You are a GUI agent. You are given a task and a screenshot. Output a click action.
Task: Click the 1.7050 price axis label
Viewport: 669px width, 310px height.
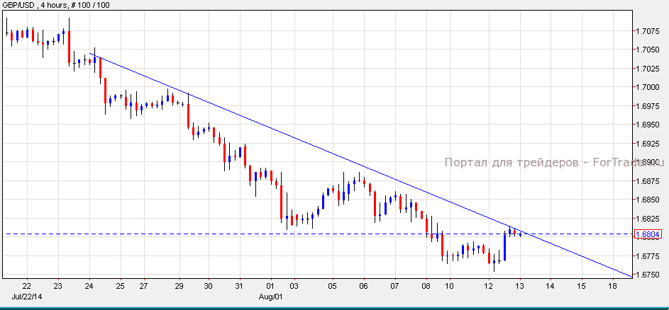point(648,50)
